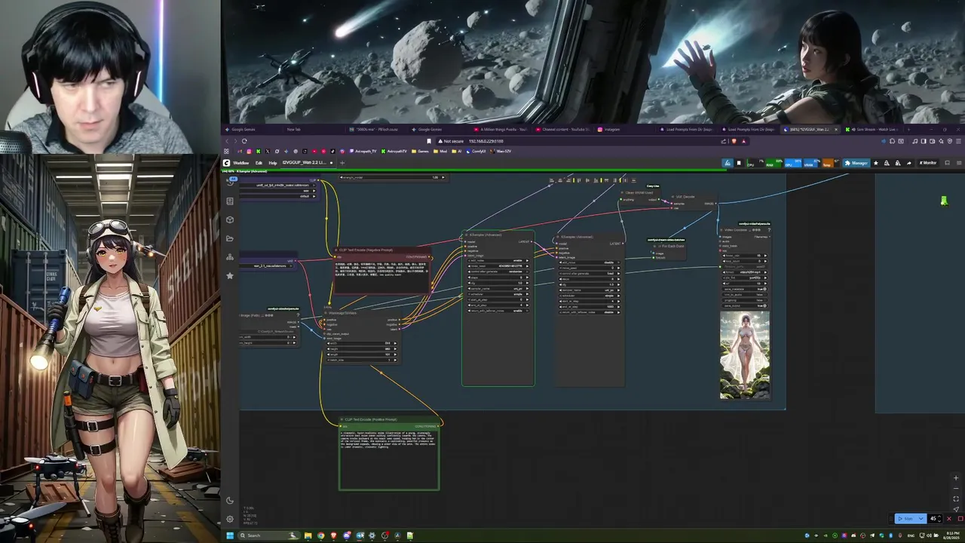The width and height of the screenshot is (965, 543).
Task: Open the ComfyUI bookmark
Action: [x=476, y=151]
